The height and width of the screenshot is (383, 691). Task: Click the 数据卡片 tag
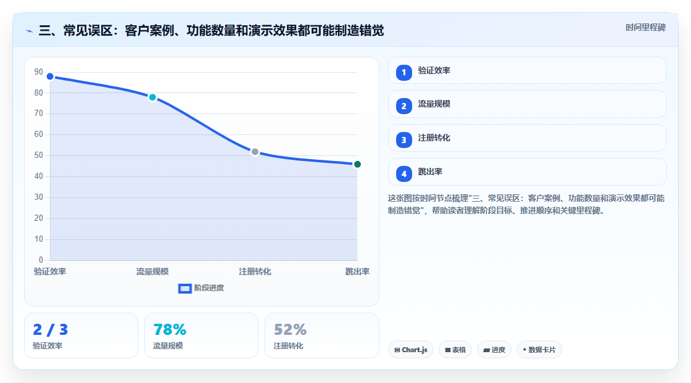[539, 350]
